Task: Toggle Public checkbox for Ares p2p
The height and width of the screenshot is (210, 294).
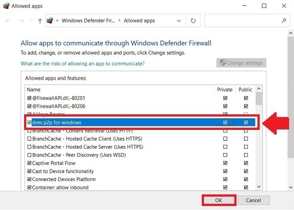Action: tap(246, 122)
